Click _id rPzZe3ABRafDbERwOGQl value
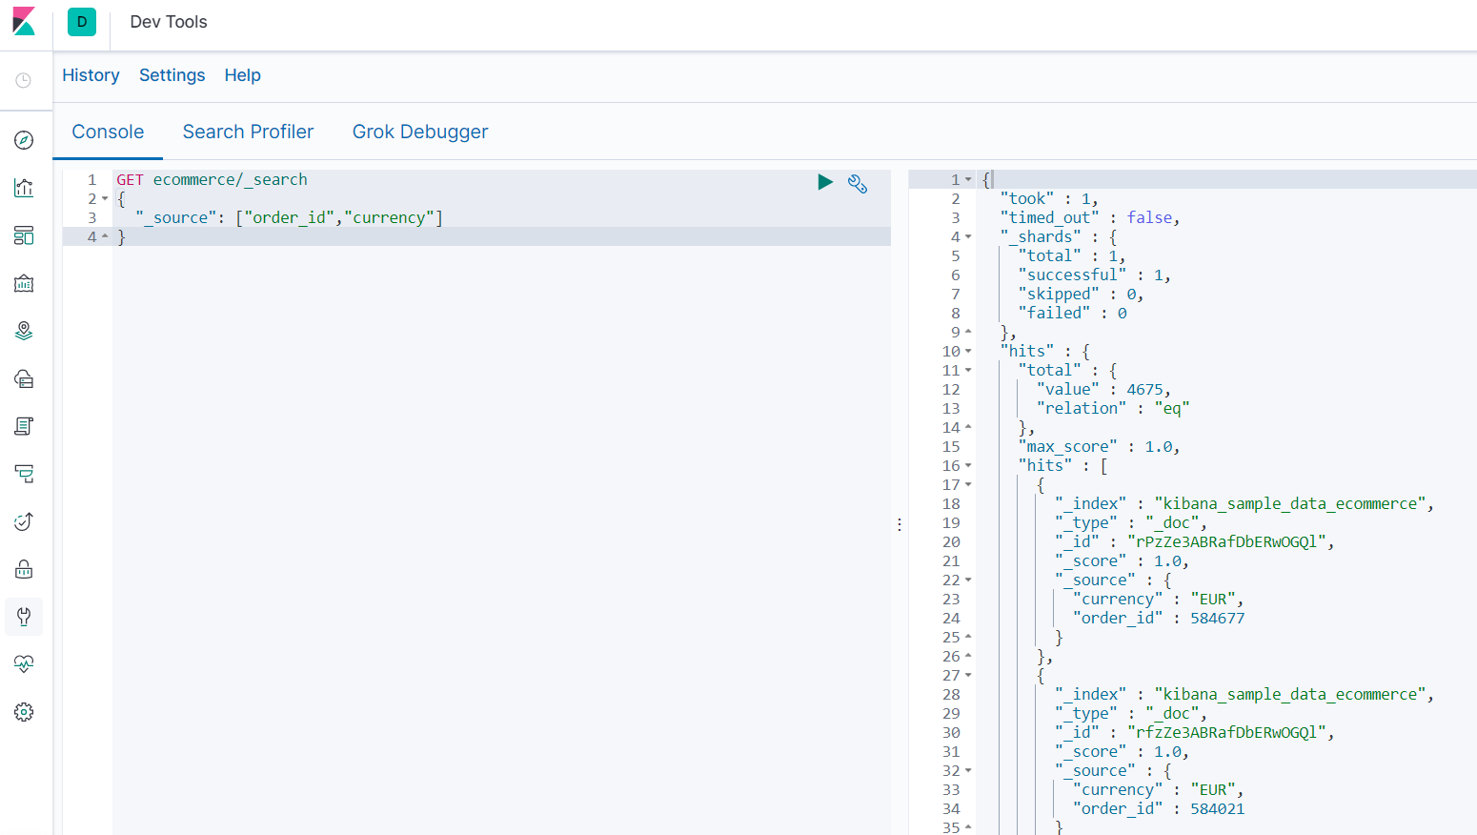1477x835 pixels. pyautogui.click(x=1226, y=541)
